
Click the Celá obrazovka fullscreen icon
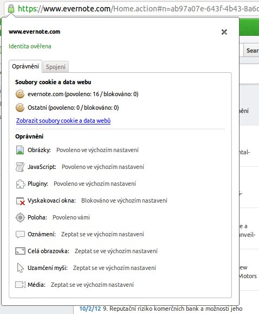pyautogui.click(x=20, y=251)
